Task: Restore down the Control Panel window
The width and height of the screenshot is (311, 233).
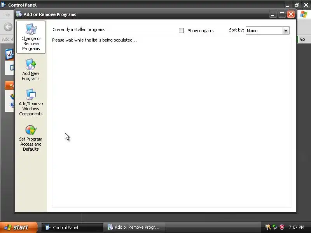Action: pyautogui.click(x=297, y=5)
